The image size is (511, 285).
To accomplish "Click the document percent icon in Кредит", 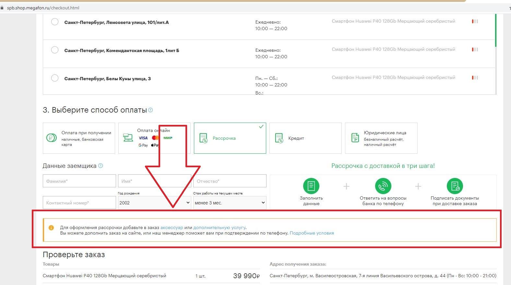I will (x=279, y=138).
